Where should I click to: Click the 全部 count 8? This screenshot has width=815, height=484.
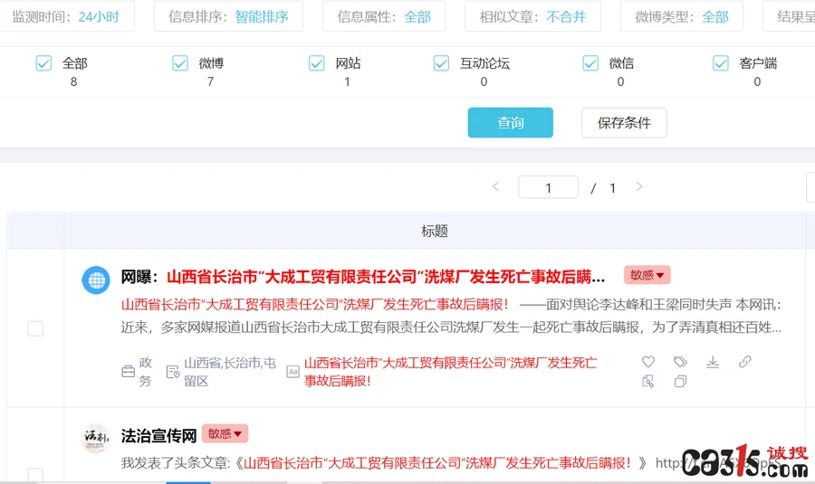coord(74,81)
